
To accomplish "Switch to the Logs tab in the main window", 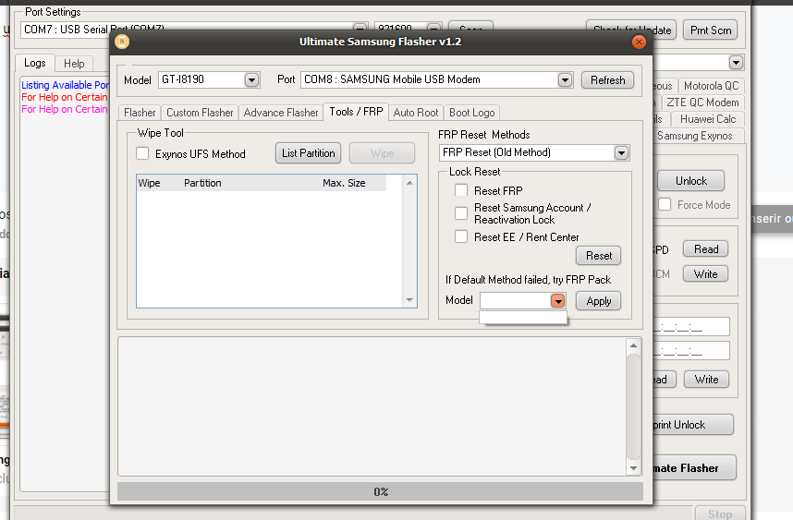I will click(x=34, y=63).
